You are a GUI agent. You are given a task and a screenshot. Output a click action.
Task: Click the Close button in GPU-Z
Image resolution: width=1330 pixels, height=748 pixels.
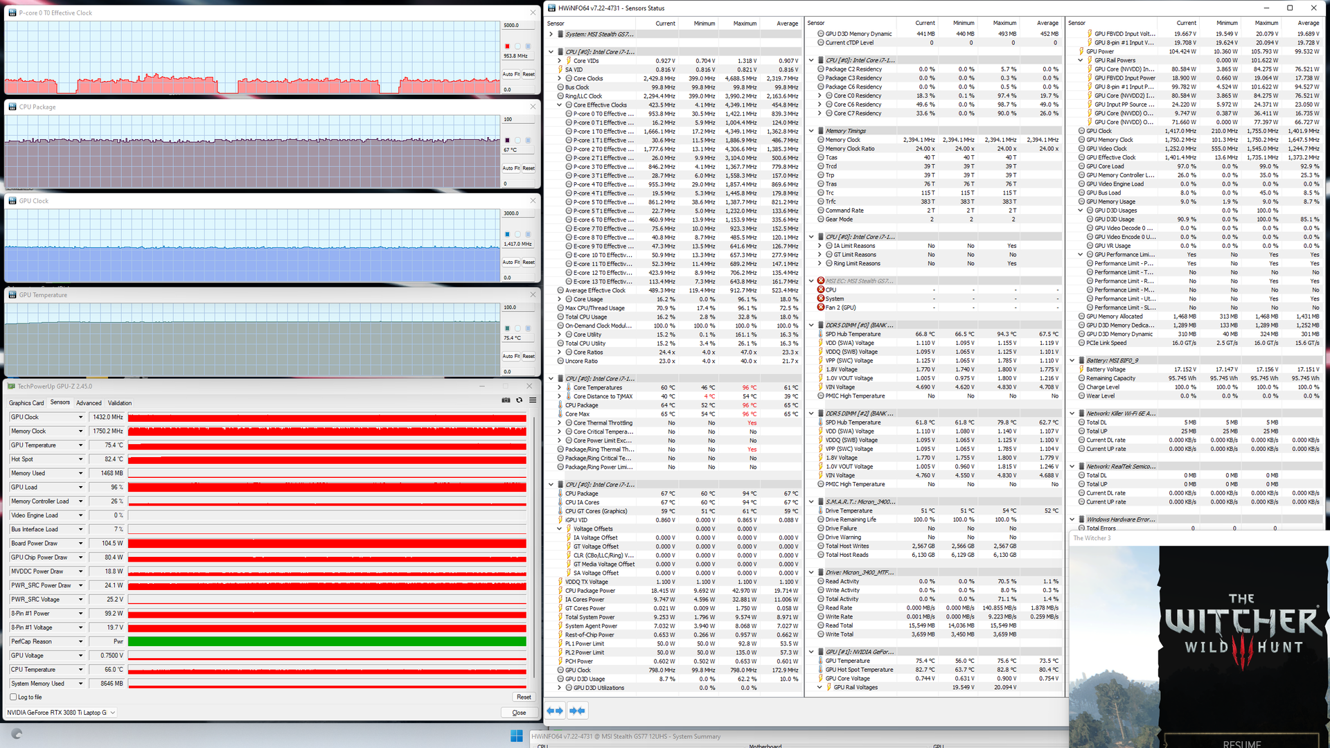tap(519, 713)
